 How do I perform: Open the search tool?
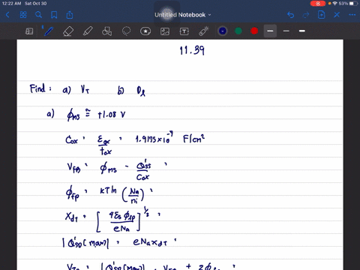(x=38, y=15)
